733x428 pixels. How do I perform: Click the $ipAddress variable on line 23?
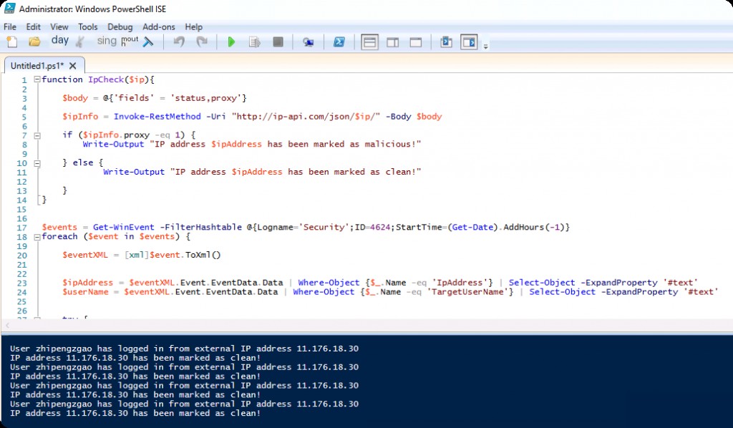coord(87,283)
